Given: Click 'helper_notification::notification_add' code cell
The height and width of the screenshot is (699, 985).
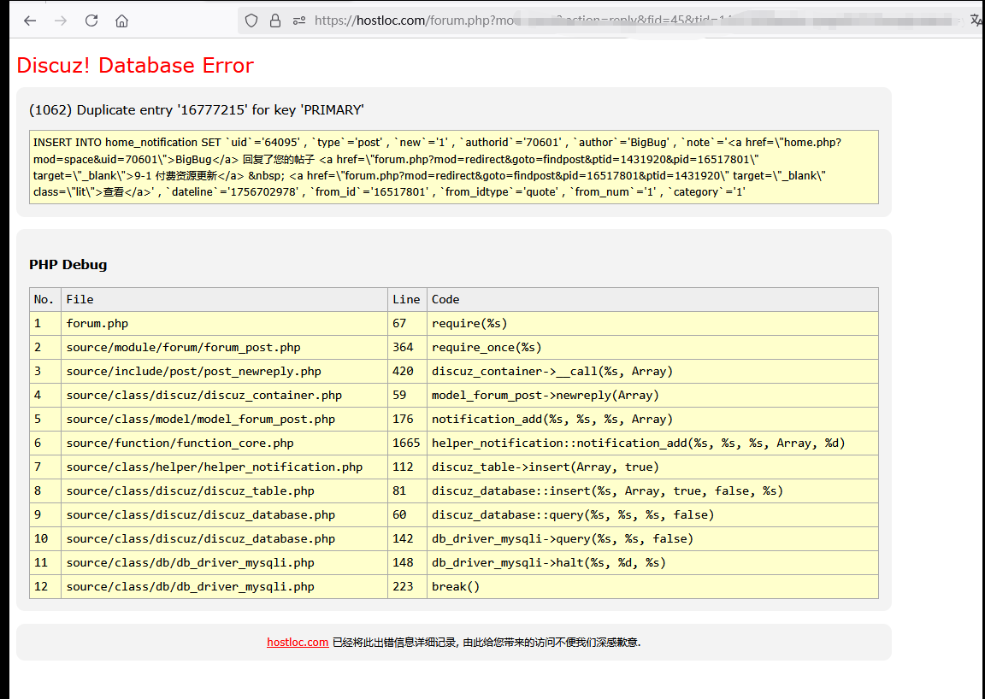Looking at the screenshot, I should (652, 443).
